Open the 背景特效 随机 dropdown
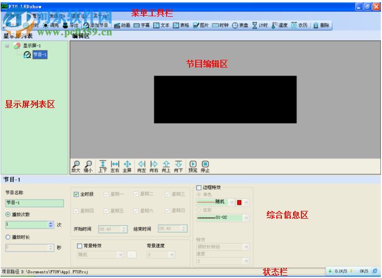This screenshot has width=382, height=278. click(x=121, y=255)
